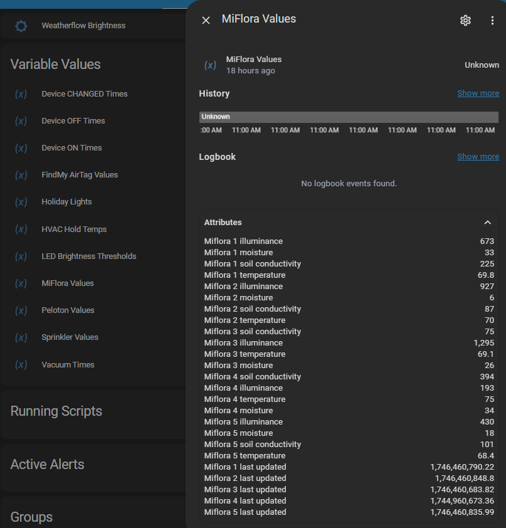Viewport: 506px width, 528px height.
Task: Open HVAC Hold Temps variable
Action: pos(74,230)
